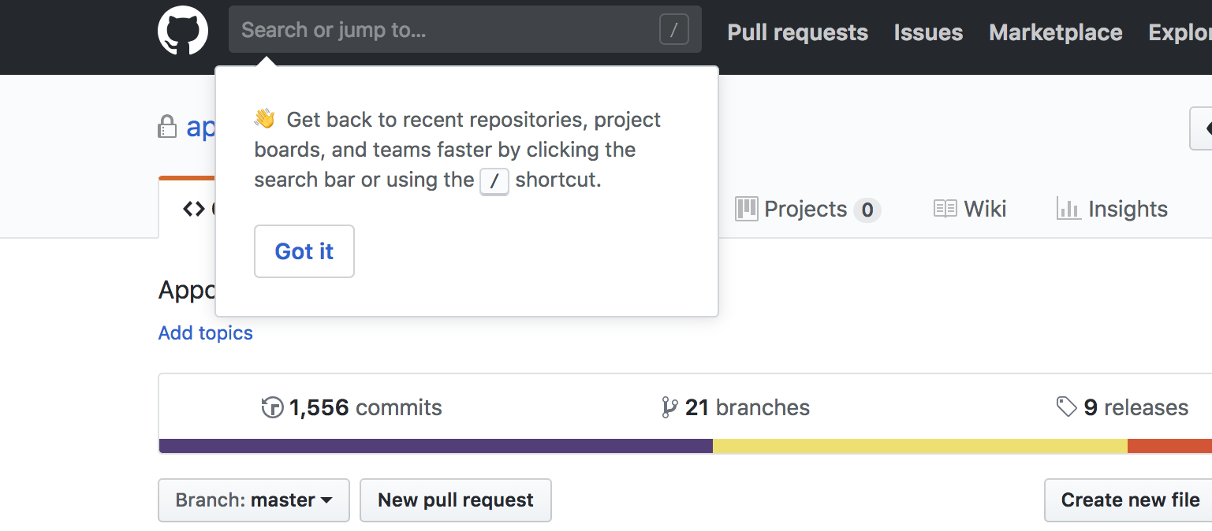Dismiss the search tip with Got it

click(304, 251)
